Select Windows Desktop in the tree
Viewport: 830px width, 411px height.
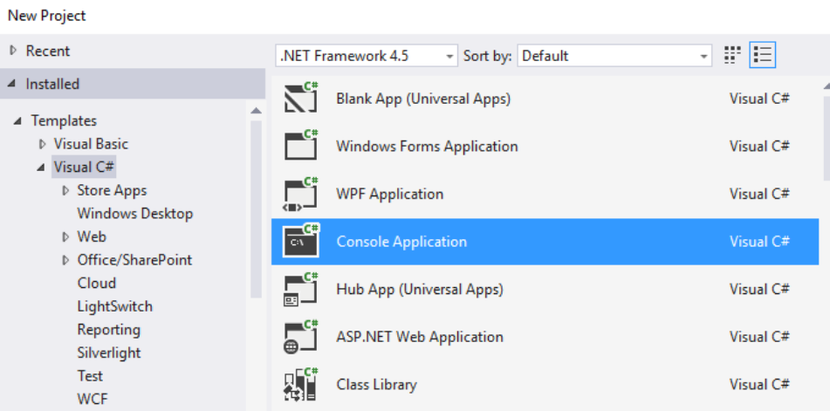[135, 214]
